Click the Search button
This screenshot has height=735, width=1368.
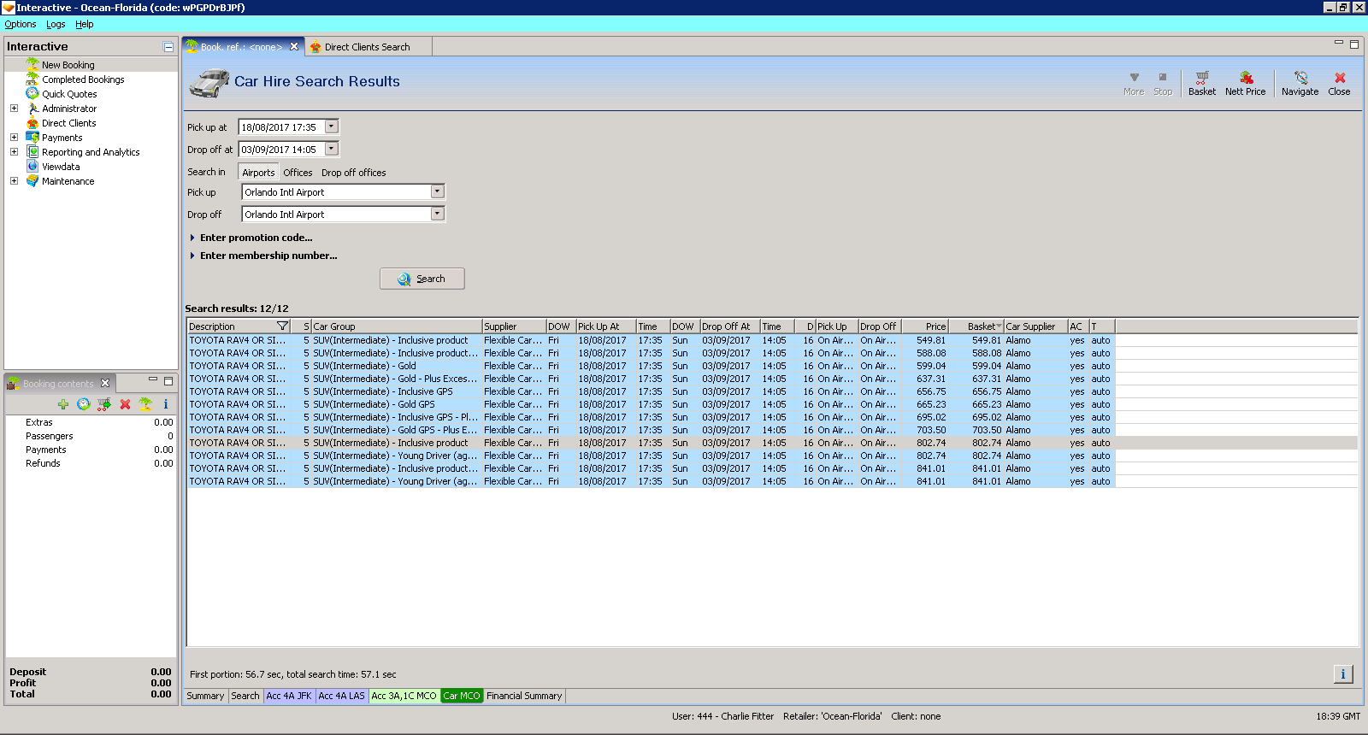coord(422,279)
